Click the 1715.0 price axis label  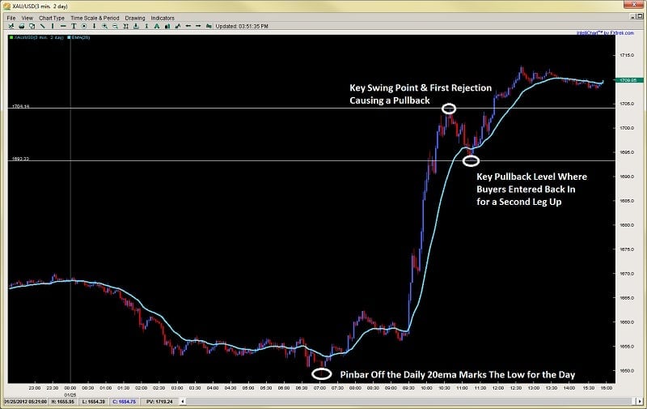pyautogui.click(x=627, y=55)
